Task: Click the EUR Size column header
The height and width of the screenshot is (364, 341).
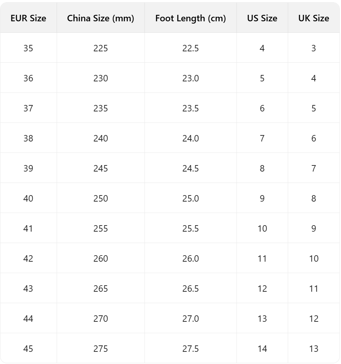Action: point(29,18)
